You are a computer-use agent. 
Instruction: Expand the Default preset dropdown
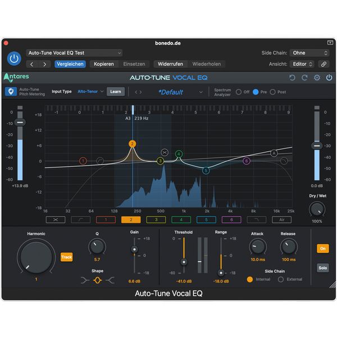[x=201, y=92]
